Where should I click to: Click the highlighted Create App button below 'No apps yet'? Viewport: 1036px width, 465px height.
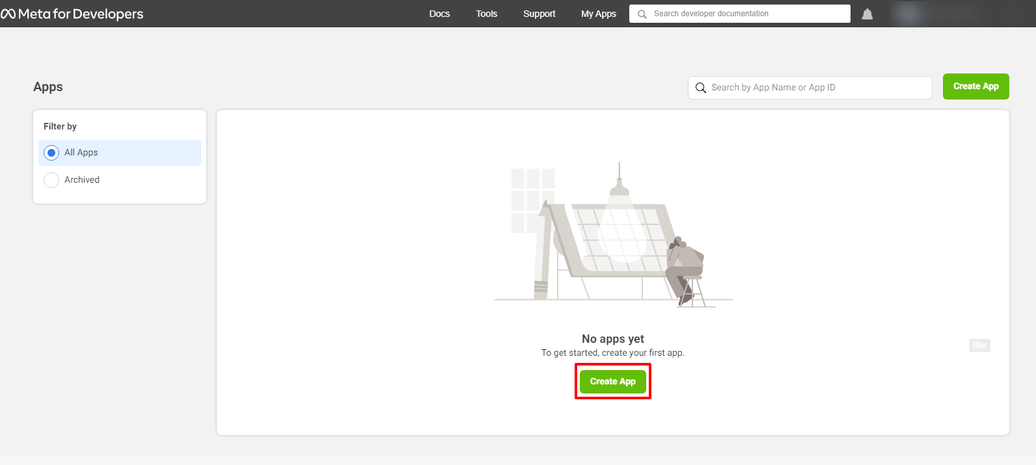click(612, 382)
